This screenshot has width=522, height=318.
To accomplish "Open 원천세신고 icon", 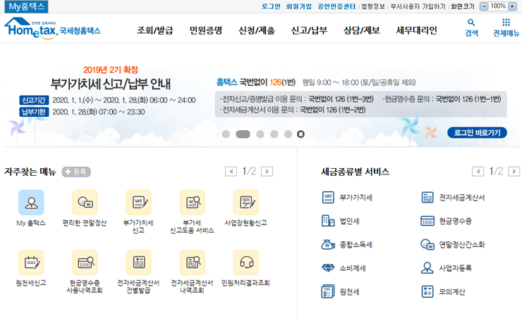I will pyautogui.click(x=31, y=262).
